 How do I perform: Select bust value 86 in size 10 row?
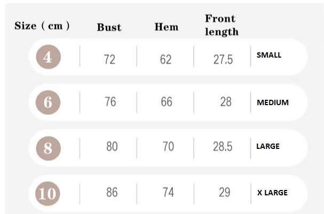tap(112, 192)
